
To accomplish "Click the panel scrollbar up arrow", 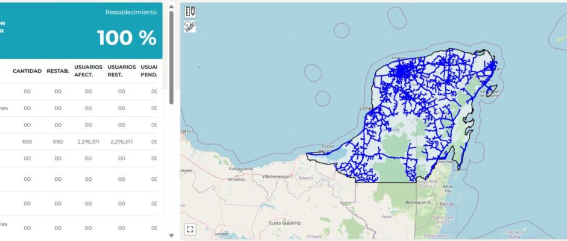I will click(x=171, y=8).
